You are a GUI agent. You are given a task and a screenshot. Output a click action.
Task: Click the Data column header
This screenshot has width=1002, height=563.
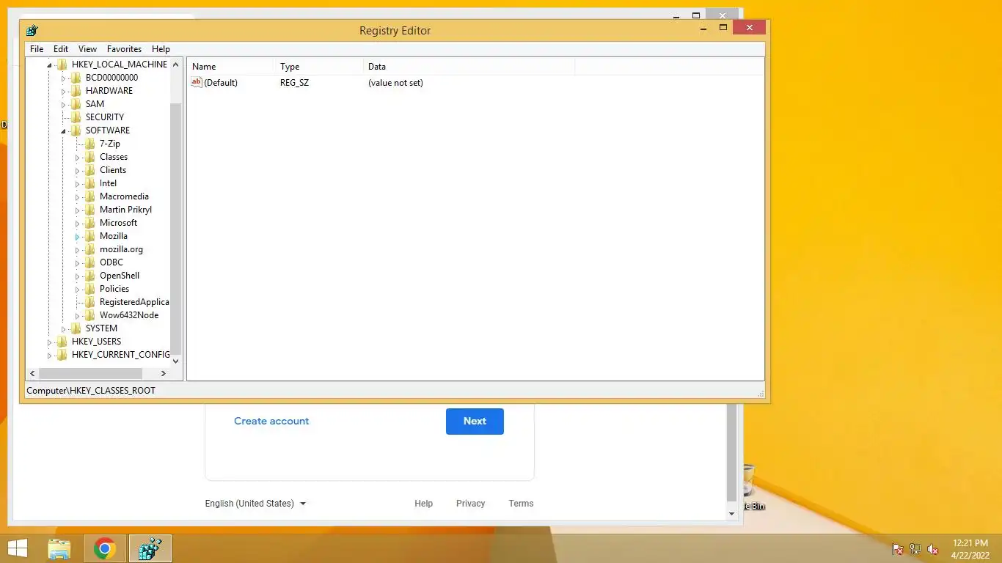coord(468,67)
